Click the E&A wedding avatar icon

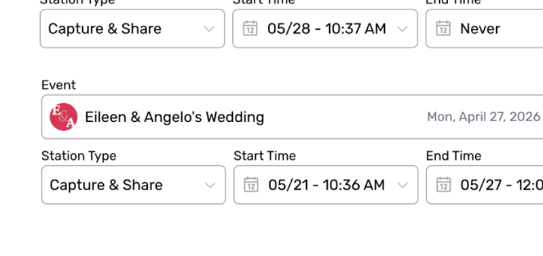click(x=63, y=116)
